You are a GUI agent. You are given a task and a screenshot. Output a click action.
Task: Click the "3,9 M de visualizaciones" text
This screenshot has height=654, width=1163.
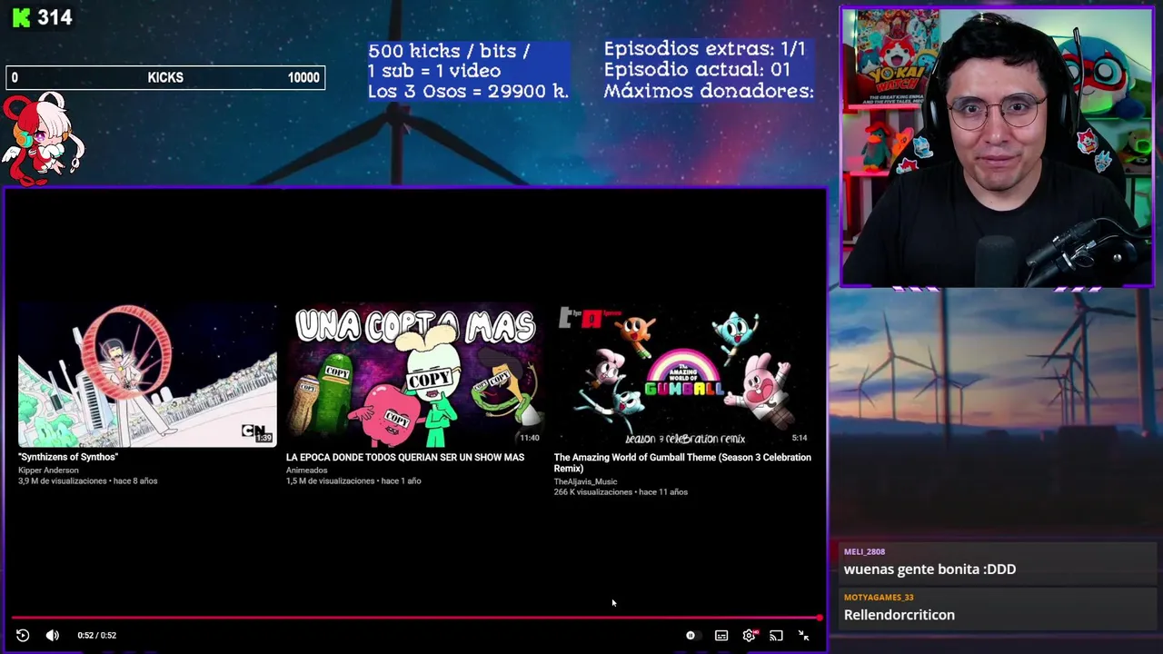[63, 481]
